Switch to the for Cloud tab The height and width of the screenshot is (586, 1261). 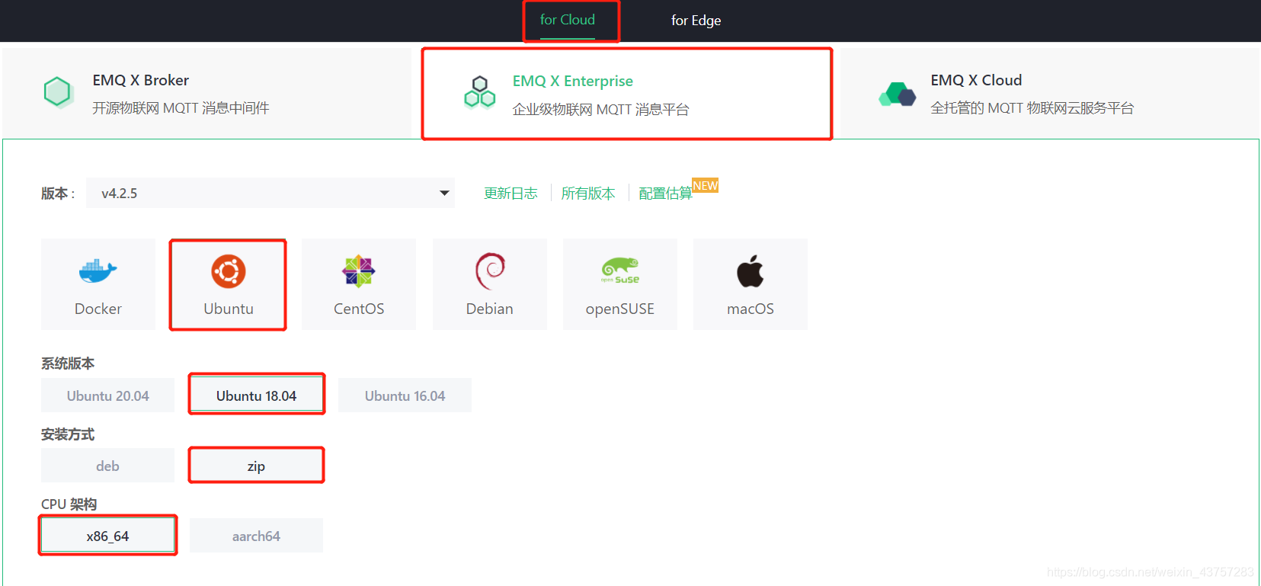(568, 20)
